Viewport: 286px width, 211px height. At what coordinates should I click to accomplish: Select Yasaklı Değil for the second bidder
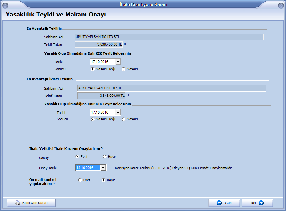pos(93,119)
